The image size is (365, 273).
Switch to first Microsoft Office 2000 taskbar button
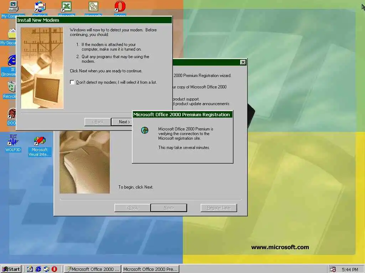(93, 269)
